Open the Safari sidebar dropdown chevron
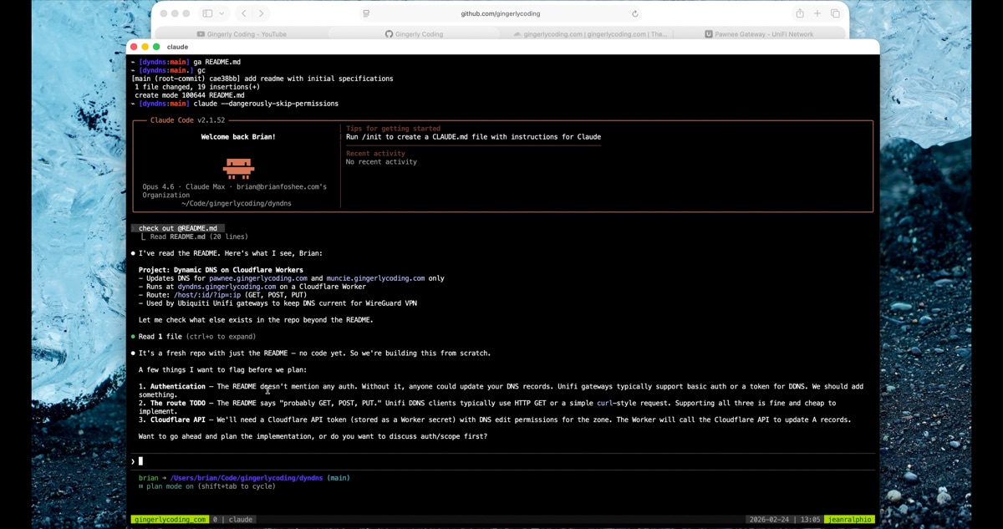This screenshot has width=1003, height=529. [x=221, y=13]
